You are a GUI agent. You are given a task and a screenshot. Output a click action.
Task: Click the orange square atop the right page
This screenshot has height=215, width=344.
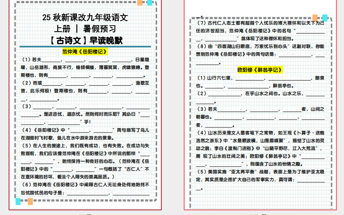click(x=315, y=18)
